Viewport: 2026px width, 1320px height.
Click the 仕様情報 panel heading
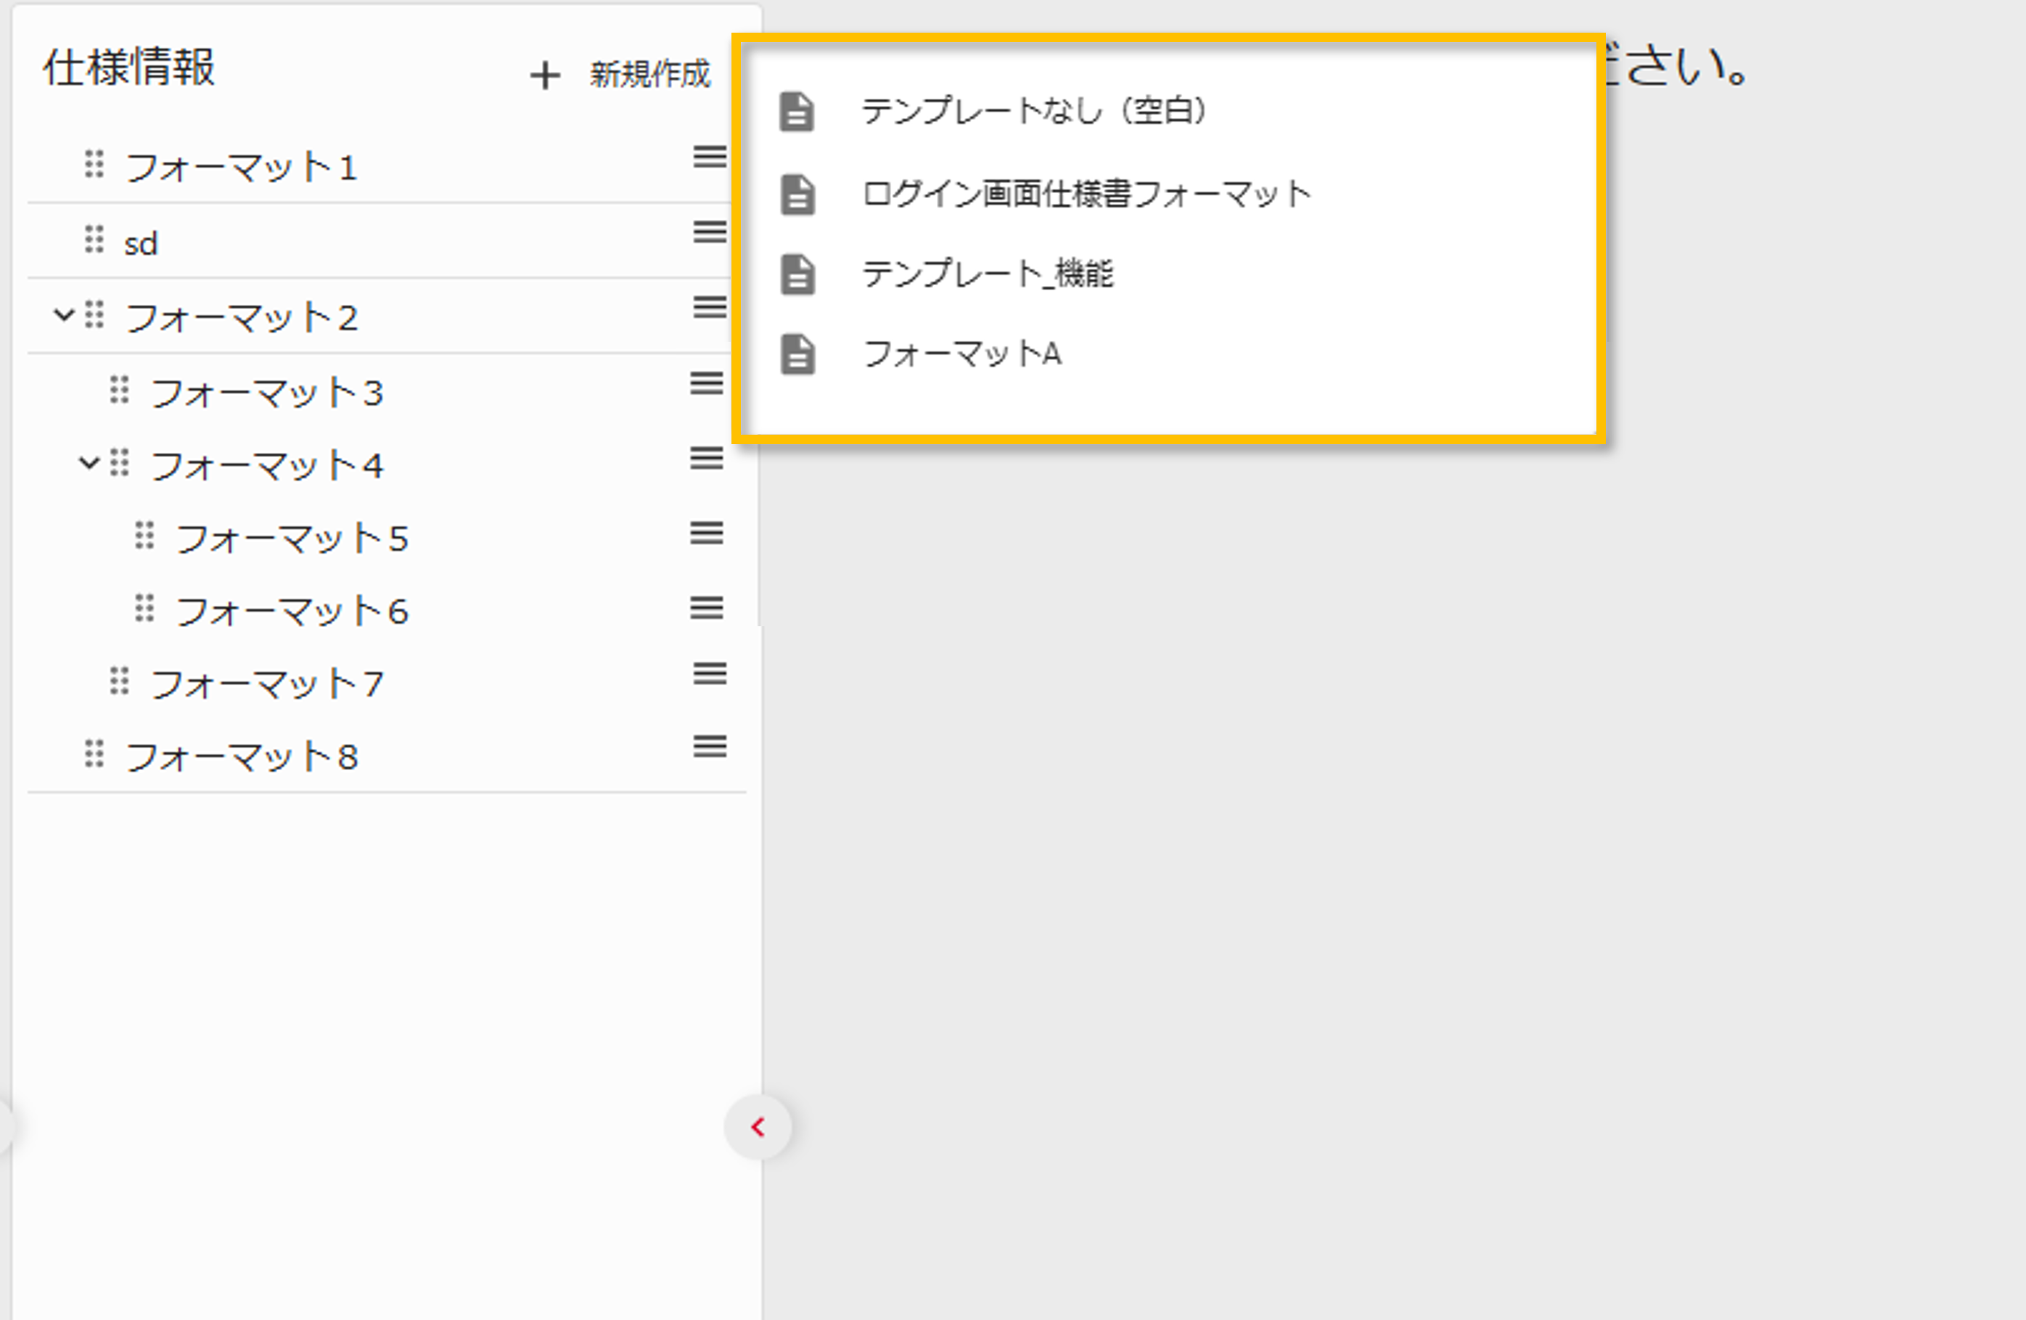point(128,66)
